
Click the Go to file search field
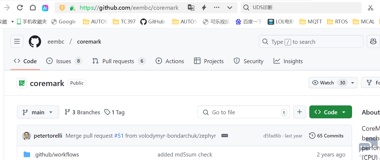coord(244,112)
